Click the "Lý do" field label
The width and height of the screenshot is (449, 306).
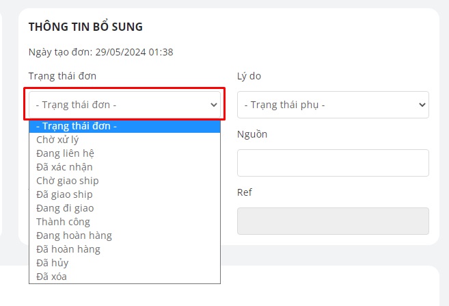click(x=249, y=76)
